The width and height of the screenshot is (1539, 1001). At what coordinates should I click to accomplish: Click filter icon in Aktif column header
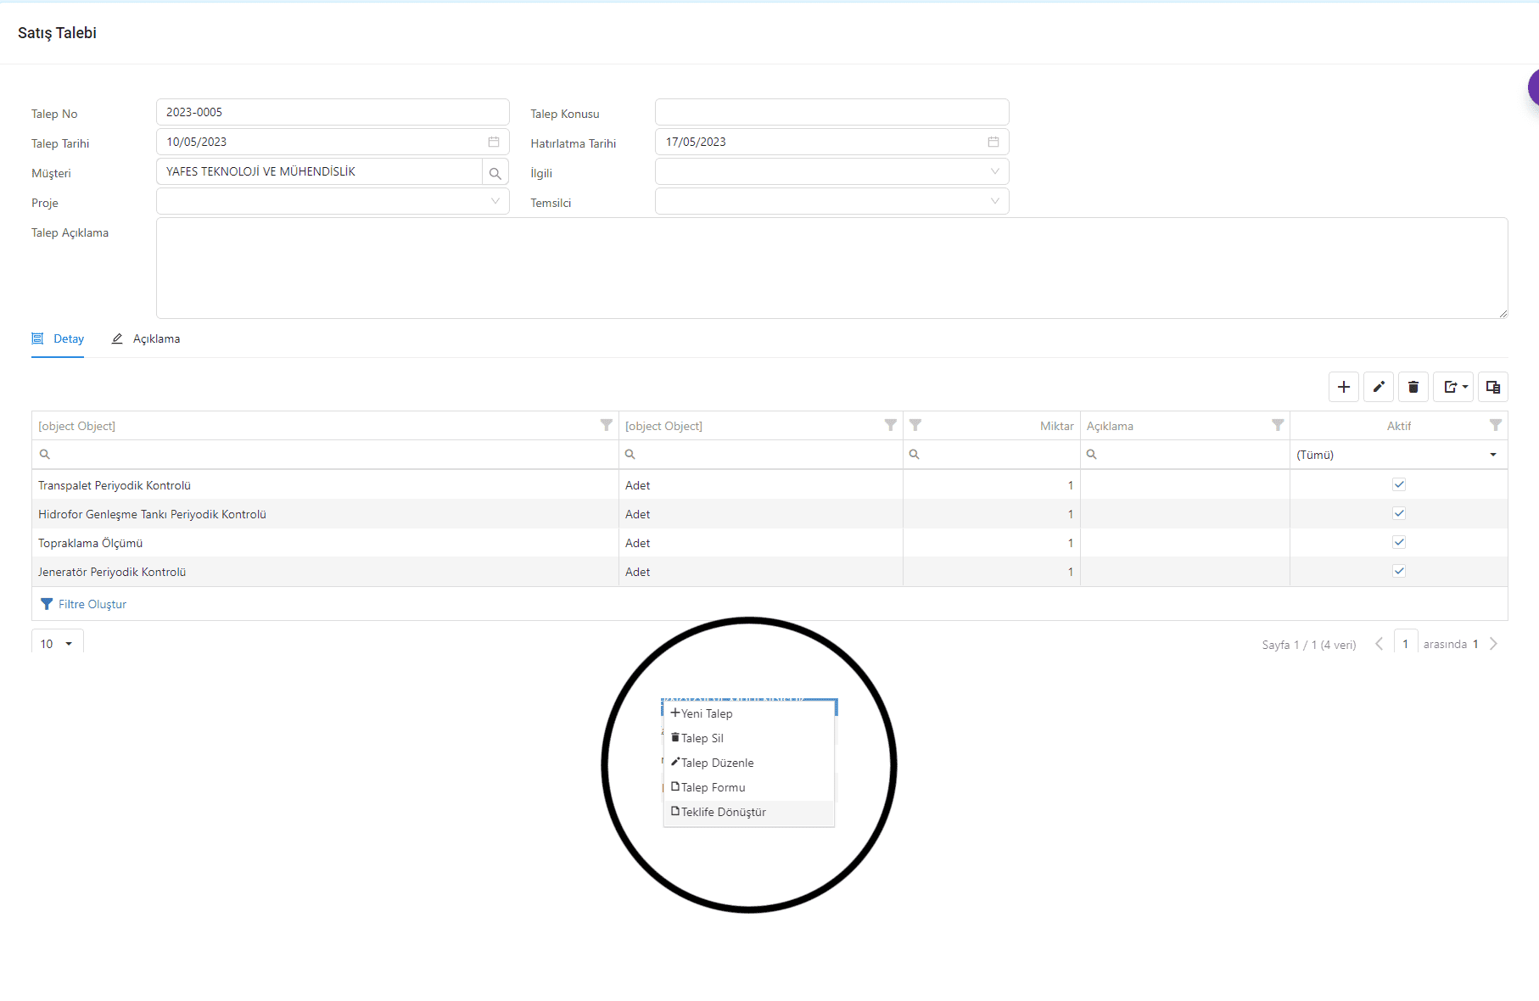tap(1496, 425)
